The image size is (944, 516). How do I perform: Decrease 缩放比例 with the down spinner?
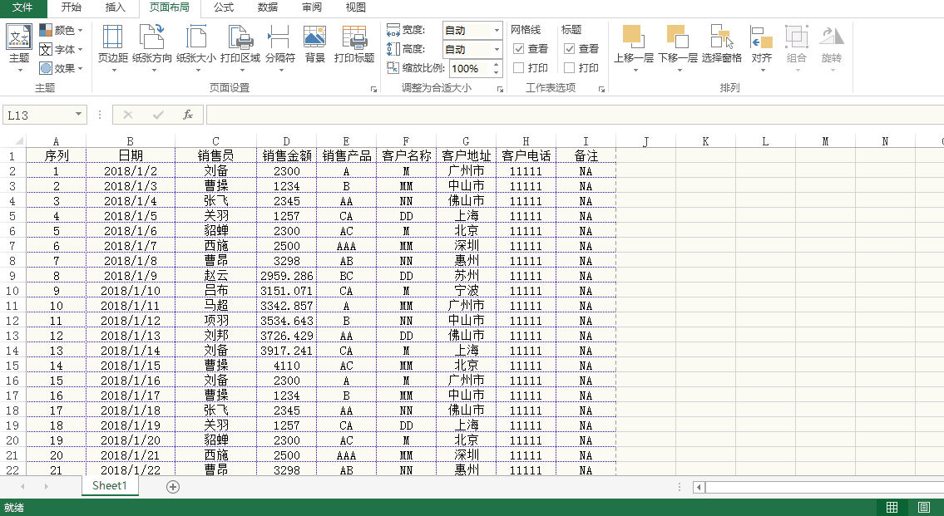tap(496, 72)
